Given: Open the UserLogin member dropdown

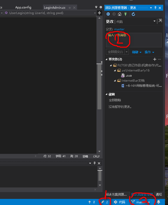Looking at the screenshot, I should (95, 13).
